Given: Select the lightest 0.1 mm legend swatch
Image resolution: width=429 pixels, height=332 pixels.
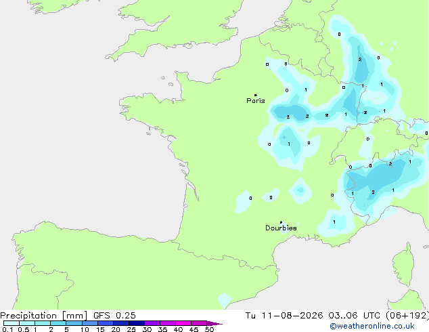Looking at the screenshot, I should 12,323.
